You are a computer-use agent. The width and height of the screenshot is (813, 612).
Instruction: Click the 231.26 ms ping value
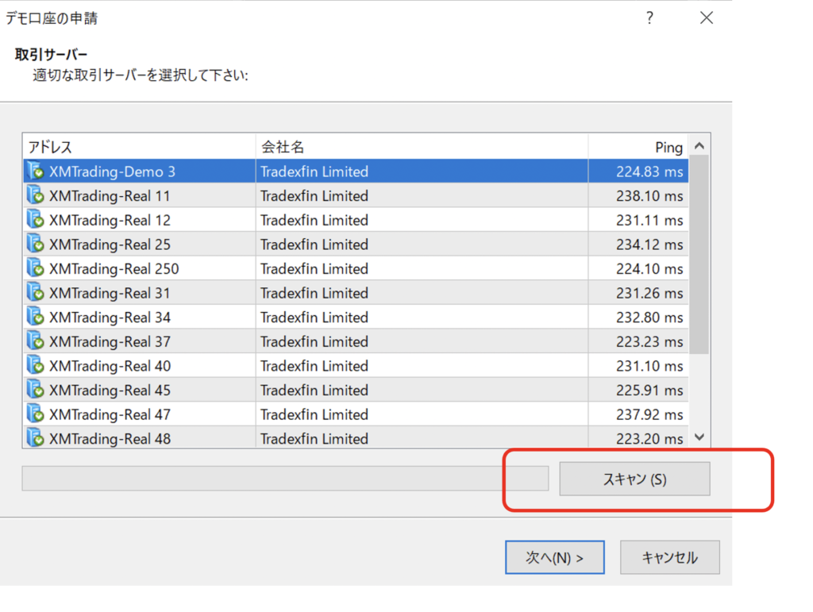[649, 294]
